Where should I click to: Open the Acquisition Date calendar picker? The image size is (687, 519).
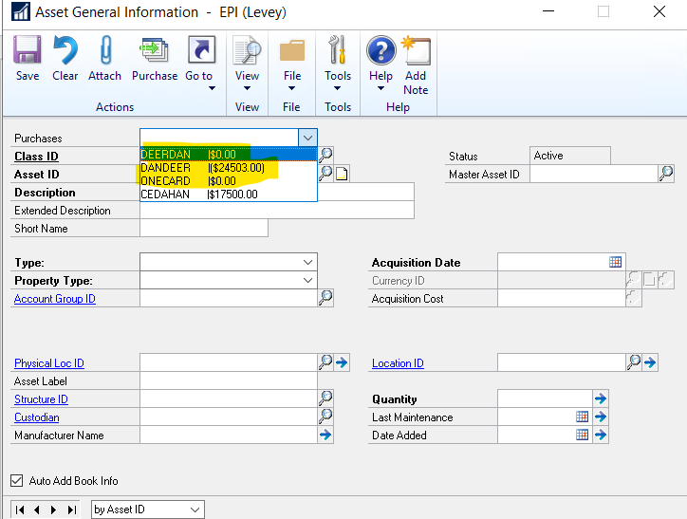[x=615, y=263]
